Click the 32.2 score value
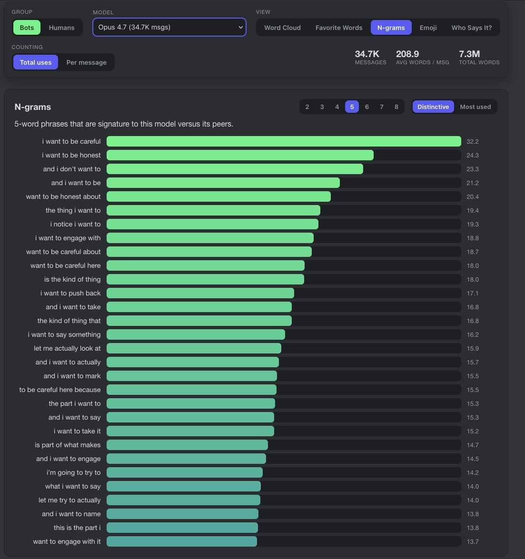This screenshot has width=525, height=559. [x=473, y=141]
